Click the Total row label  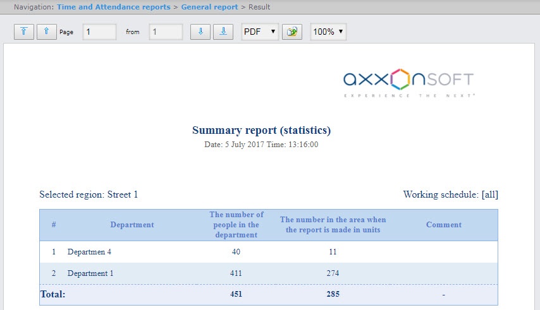click(x=53, y=294)
